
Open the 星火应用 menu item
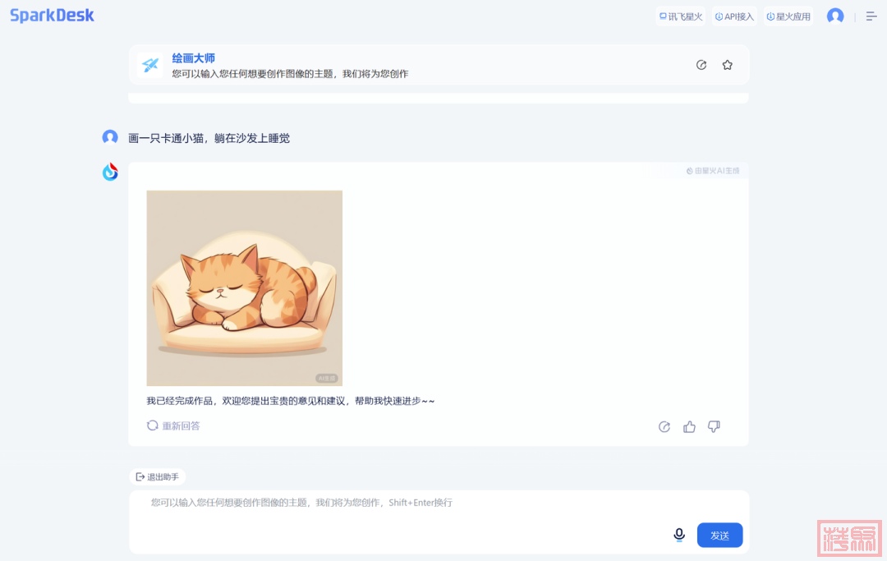pyautogui.click(x=788, y=16)
